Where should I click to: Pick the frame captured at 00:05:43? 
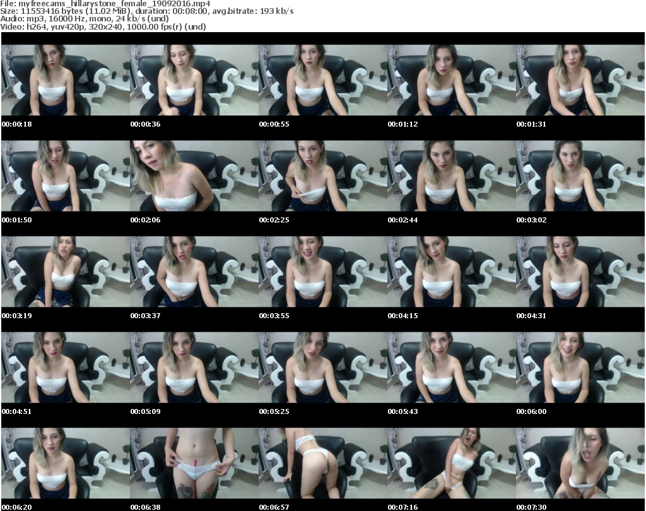coord(452,367)
